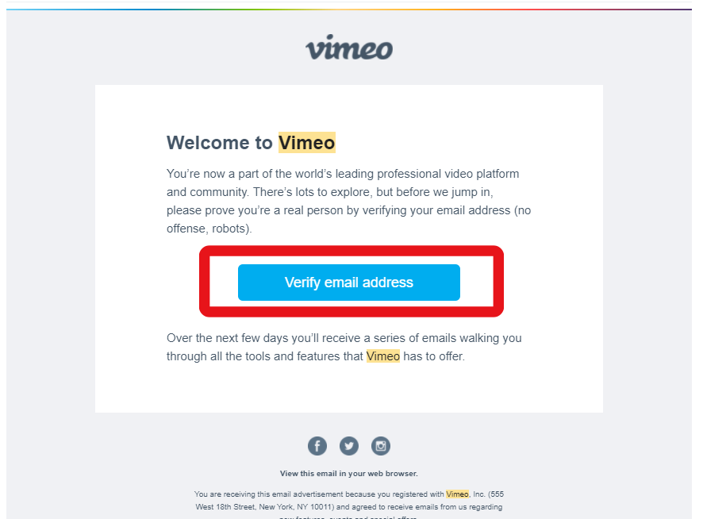Click 'Over the next few days' sentence
The image size is (703, 519).
click(344, 338)
